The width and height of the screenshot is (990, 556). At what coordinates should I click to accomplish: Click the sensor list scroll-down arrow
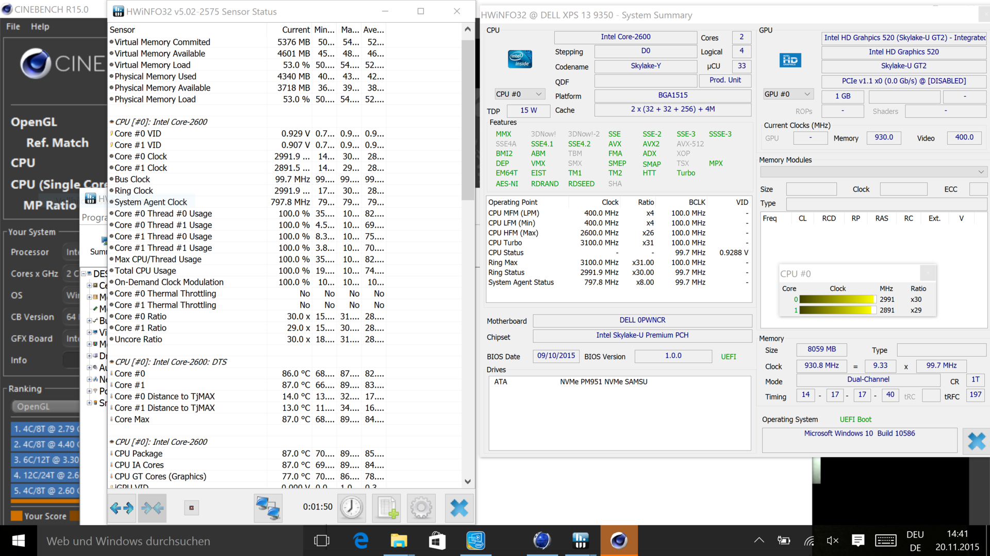468,482
